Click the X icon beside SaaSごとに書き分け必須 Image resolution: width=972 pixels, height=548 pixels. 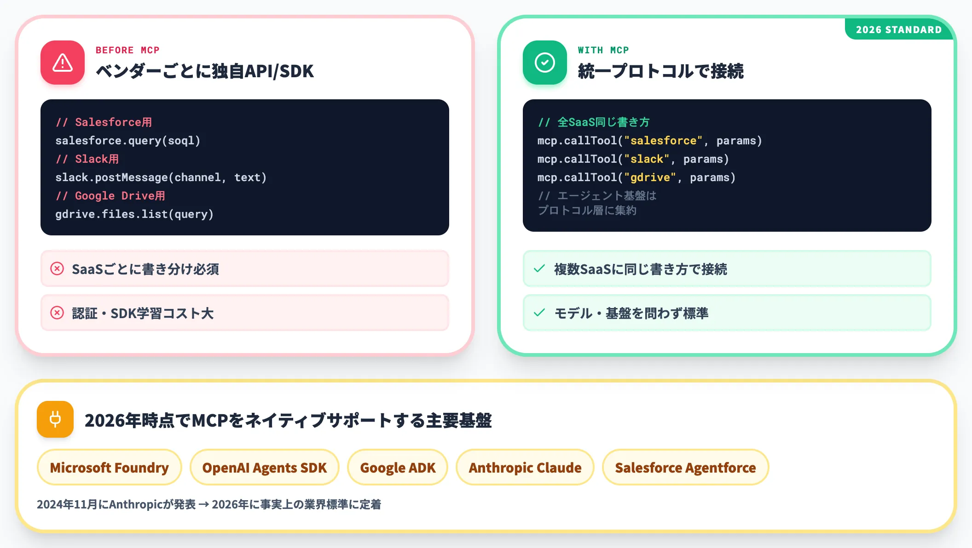(x=57, y=268)
